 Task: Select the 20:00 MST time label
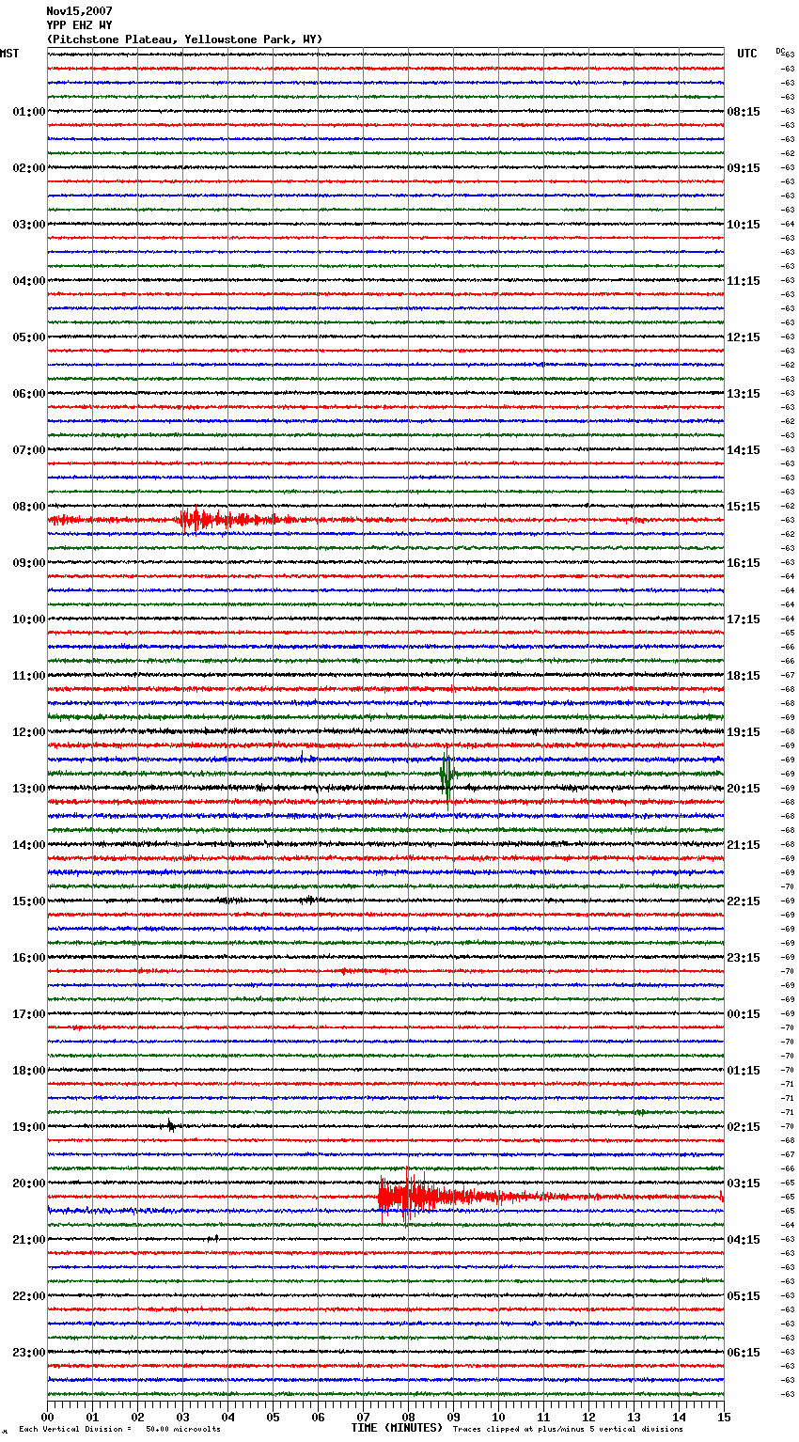(28, 1183)
